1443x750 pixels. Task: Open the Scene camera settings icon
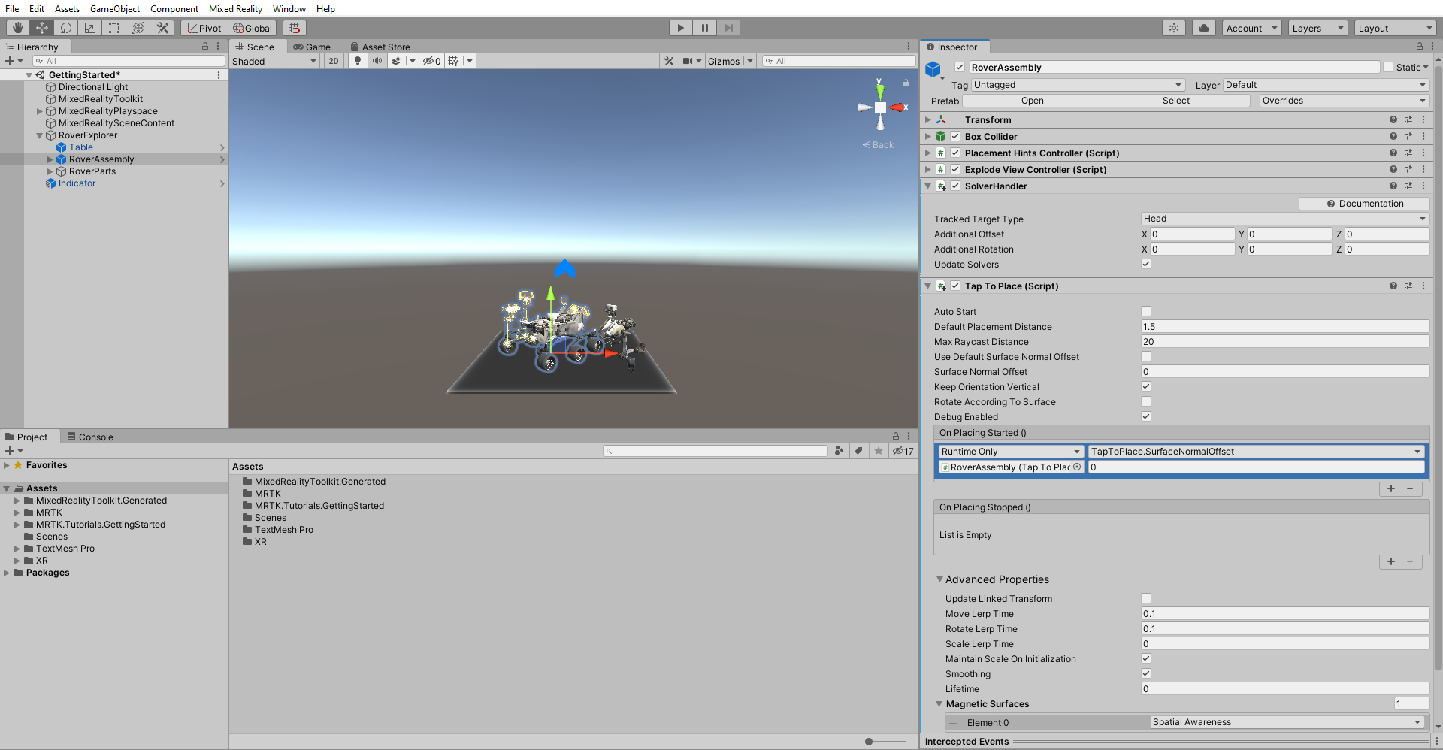coord(688,61)
